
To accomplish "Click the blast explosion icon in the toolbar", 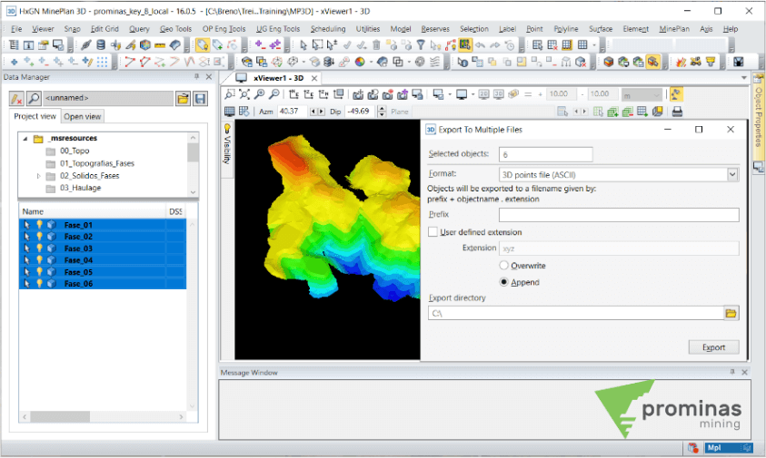I will [681, 62].
